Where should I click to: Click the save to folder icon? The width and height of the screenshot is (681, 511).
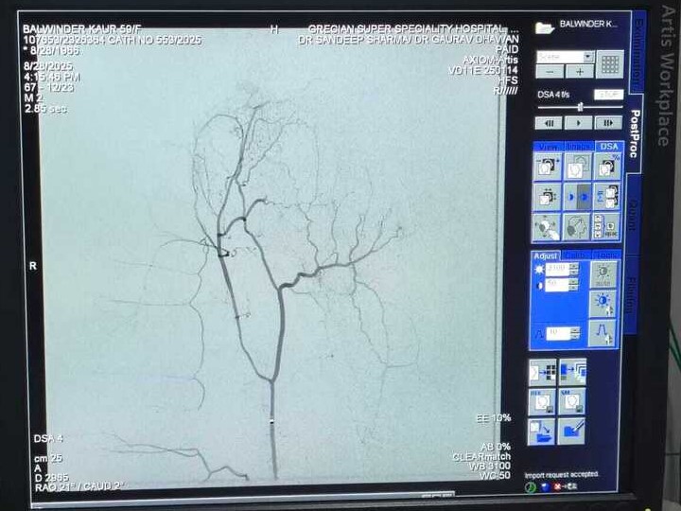pos(543,432)
